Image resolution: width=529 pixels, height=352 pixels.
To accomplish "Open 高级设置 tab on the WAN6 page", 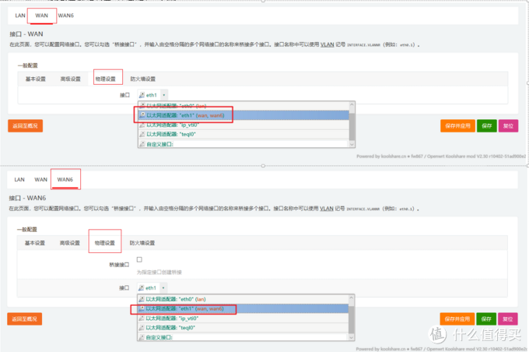I will (69, 243).
